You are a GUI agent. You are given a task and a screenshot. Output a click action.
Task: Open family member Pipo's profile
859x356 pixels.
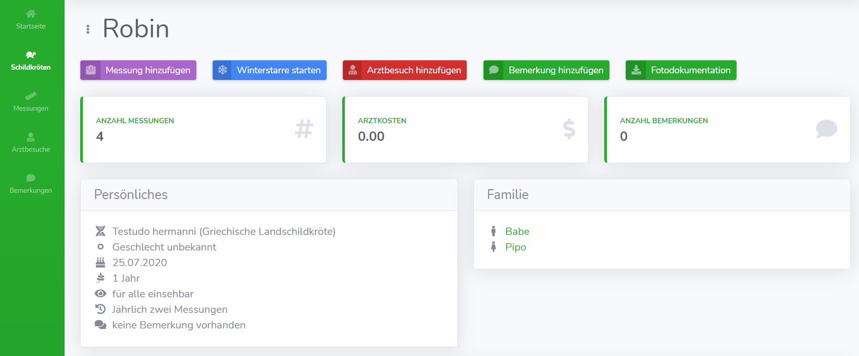515,247
